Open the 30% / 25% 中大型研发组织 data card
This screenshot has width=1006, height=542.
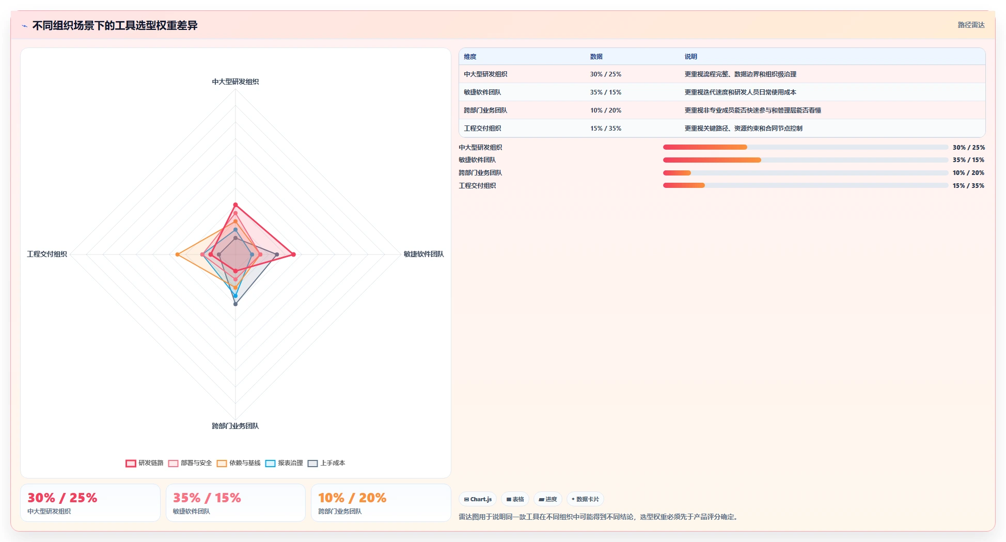(90, 503)
